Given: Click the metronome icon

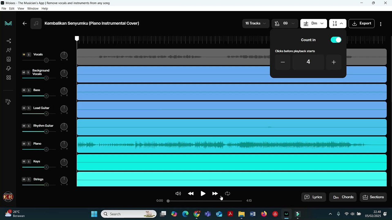Looking at the screenshot, I should pos(277,24).
